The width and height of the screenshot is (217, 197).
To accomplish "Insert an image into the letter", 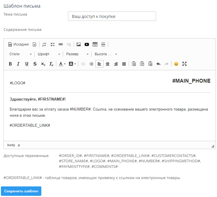I will point(79,44).
